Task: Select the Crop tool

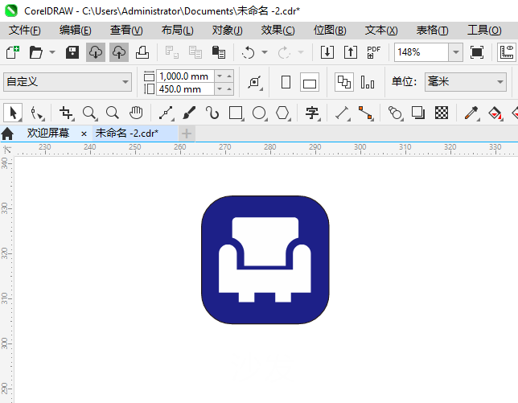Action: point(66,113)
